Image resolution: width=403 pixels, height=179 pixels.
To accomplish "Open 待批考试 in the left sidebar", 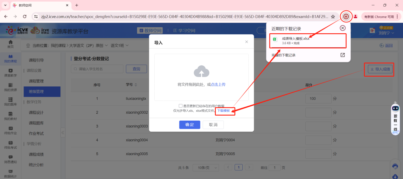I will tap(10, 145).
